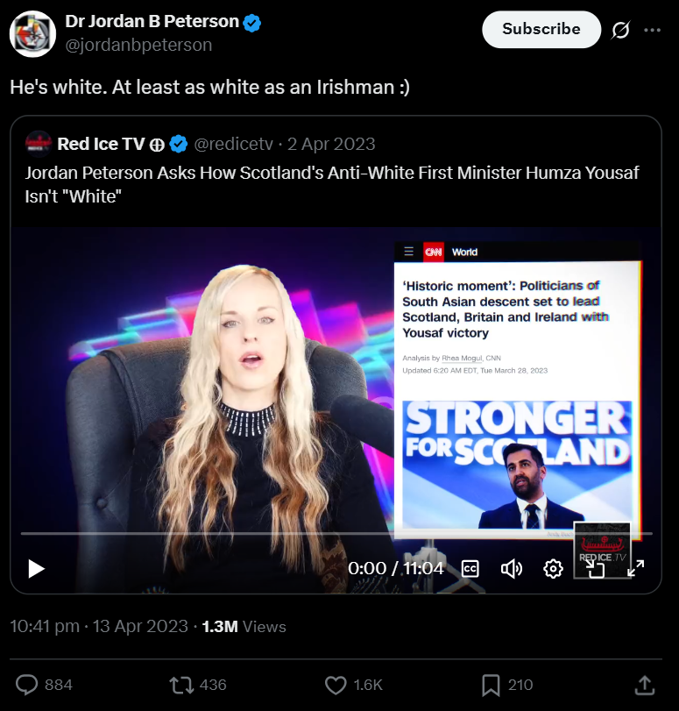Bookmark this post
The image size is (679, 711).
491,685
